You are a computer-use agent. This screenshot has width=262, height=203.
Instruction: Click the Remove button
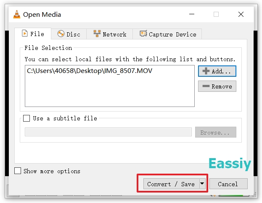coord(217,86)
